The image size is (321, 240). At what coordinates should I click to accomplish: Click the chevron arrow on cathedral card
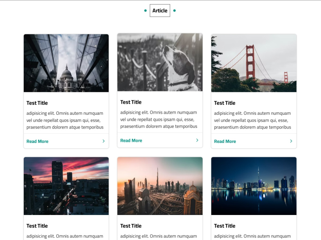coord(104,141)
